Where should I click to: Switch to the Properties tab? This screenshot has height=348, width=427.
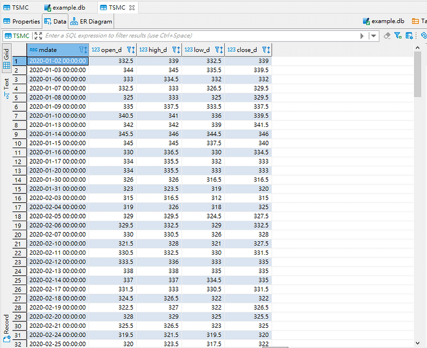[x=21, y=21]
